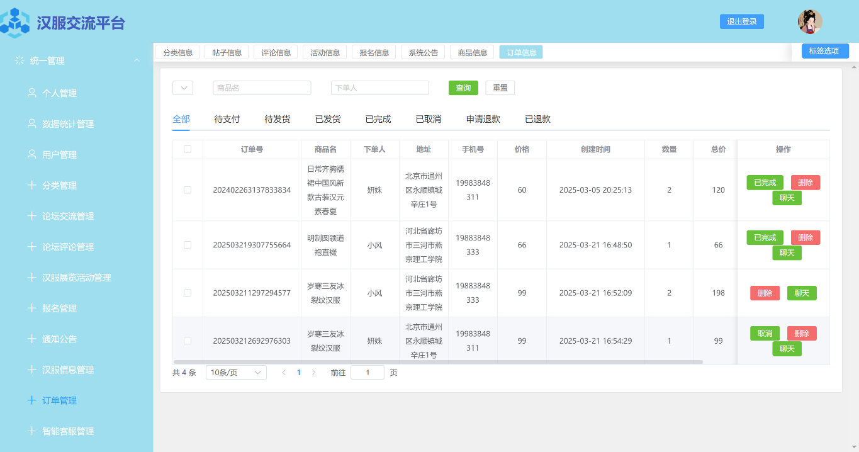This screenshot has width=859, height=452.
Task: Select the active 订单信息 tag tab
Action: [x=521, y=52]
